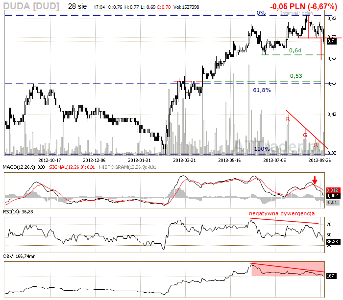Click the green support label '0,64'
This screenshot has height=300, width=343.
(295, 50)
